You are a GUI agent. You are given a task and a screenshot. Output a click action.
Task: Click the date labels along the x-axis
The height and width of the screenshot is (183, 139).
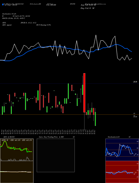pos(49,132)
